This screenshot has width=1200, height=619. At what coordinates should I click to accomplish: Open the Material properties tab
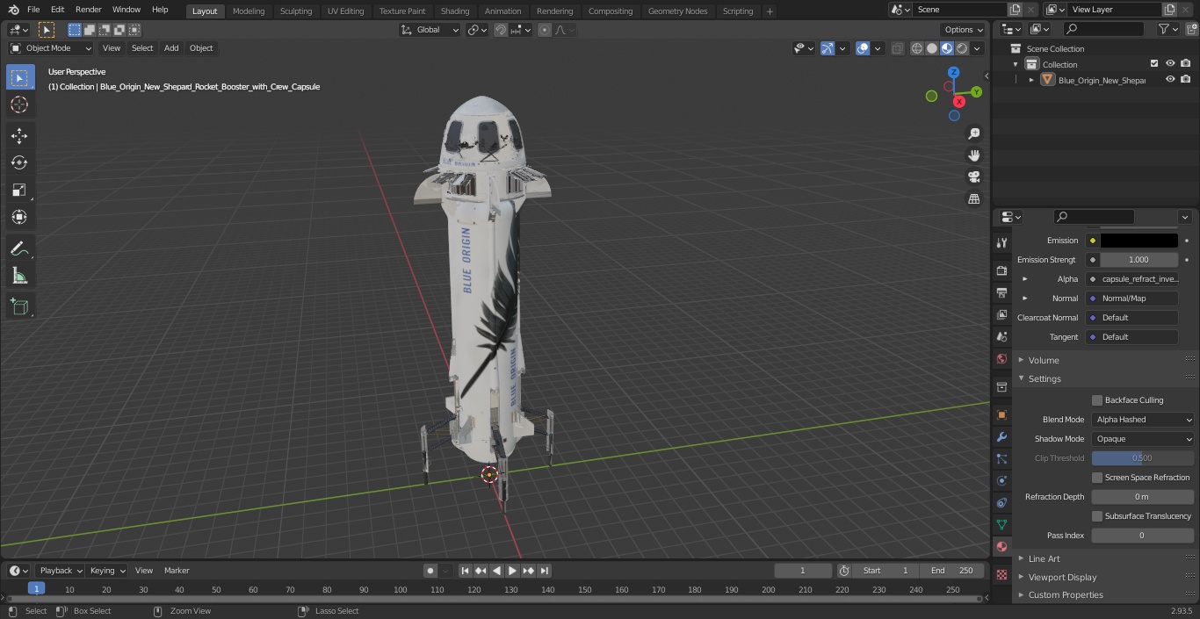[1001, 546]
